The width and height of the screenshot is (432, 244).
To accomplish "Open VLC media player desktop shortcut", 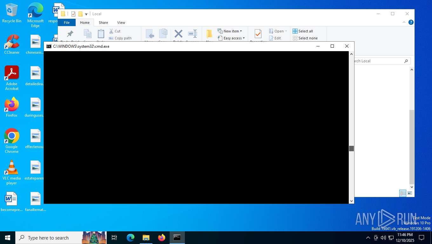I will coord(12,172).
